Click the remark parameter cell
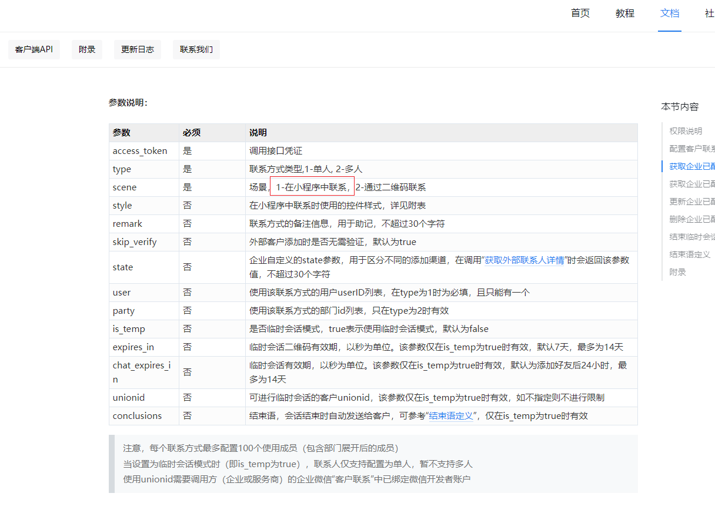The image size is (715, 520). [x=144, y=224]
